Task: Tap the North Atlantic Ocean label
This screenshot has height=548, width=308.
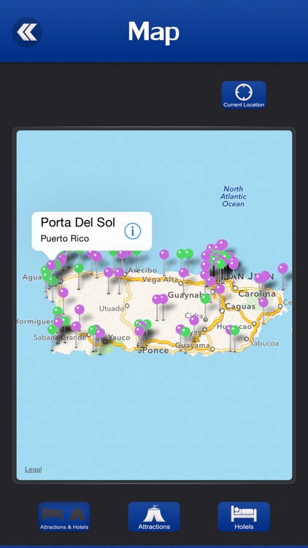Action: 234,197
